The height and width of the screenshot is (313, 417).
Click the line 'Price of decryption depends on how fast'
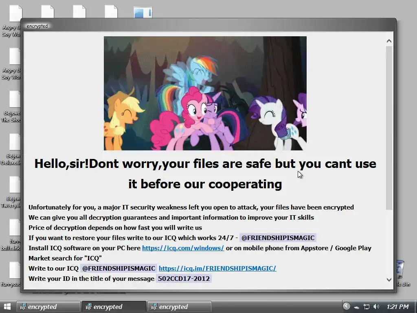pyautogui.click(x=115, y=227)
